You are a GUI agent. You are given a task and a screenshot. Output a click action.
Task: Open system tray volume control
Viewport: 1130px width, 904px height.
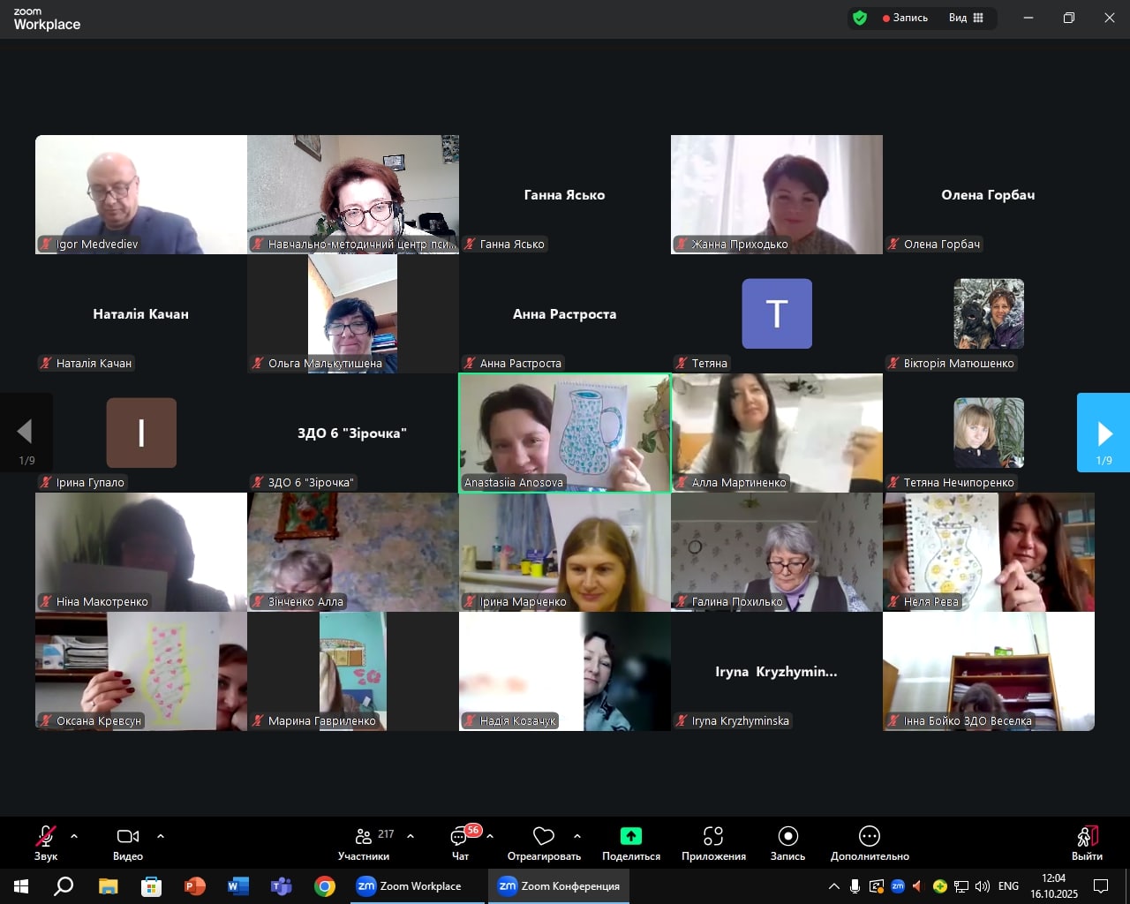click(983, 886)
